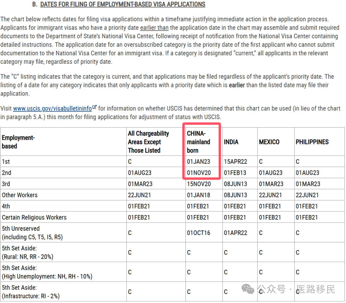
Task: Click the "5th Set Aside: (Rural: NR, RR - 20%)" label
Action: (28, 252)
